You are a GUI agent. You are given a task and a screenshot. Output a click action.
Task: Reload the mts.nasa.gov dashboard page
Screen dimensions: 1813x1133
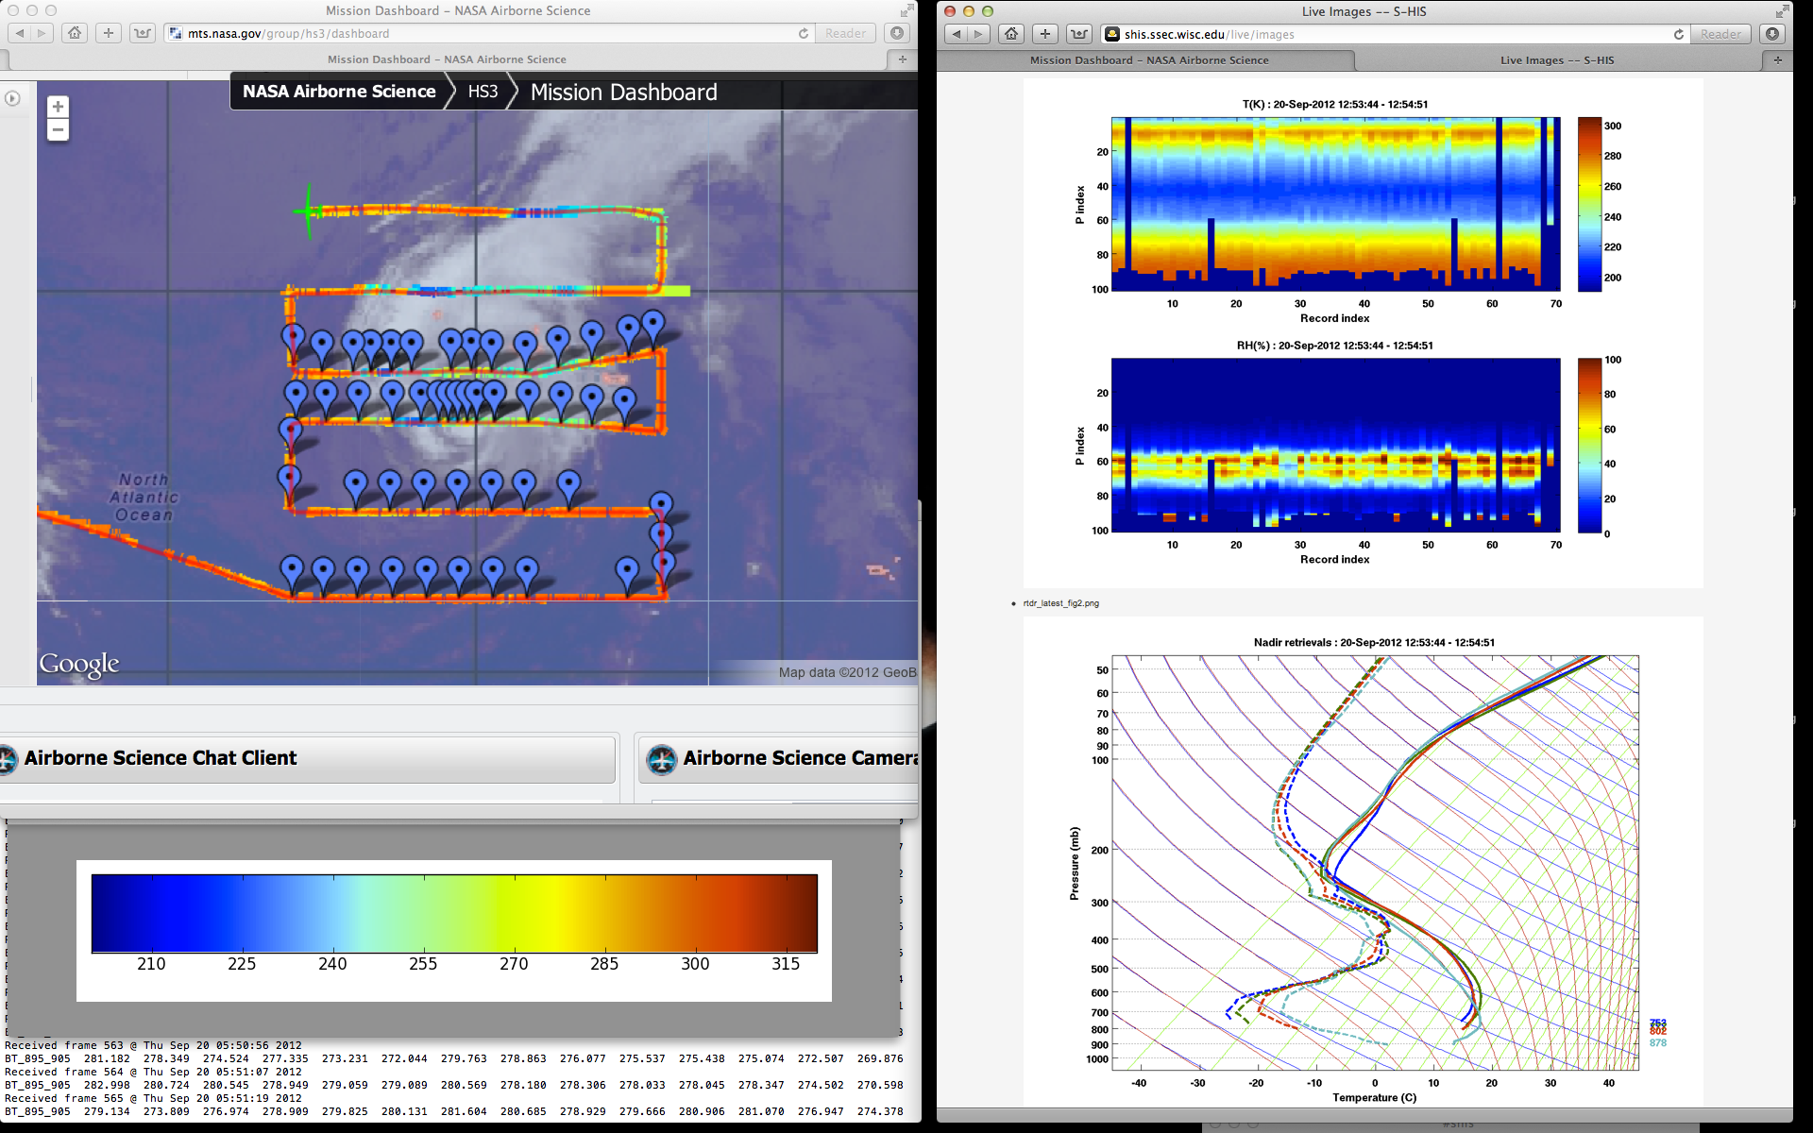[804, 33]
